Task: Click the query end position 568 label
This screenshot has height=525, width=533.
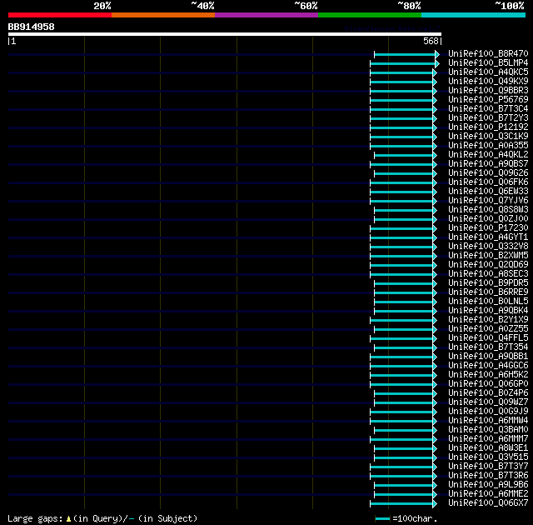Action: [x=431, y=41]
